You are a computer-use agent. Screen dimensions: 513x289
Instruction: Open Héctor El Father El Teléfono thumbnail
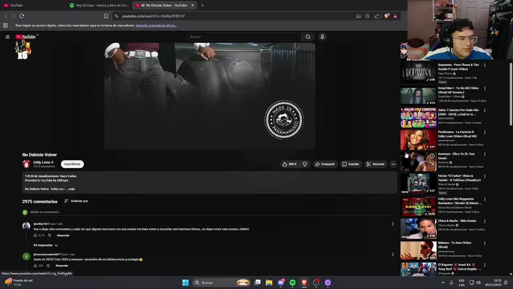pyautogui.click(x=418, y=183)
